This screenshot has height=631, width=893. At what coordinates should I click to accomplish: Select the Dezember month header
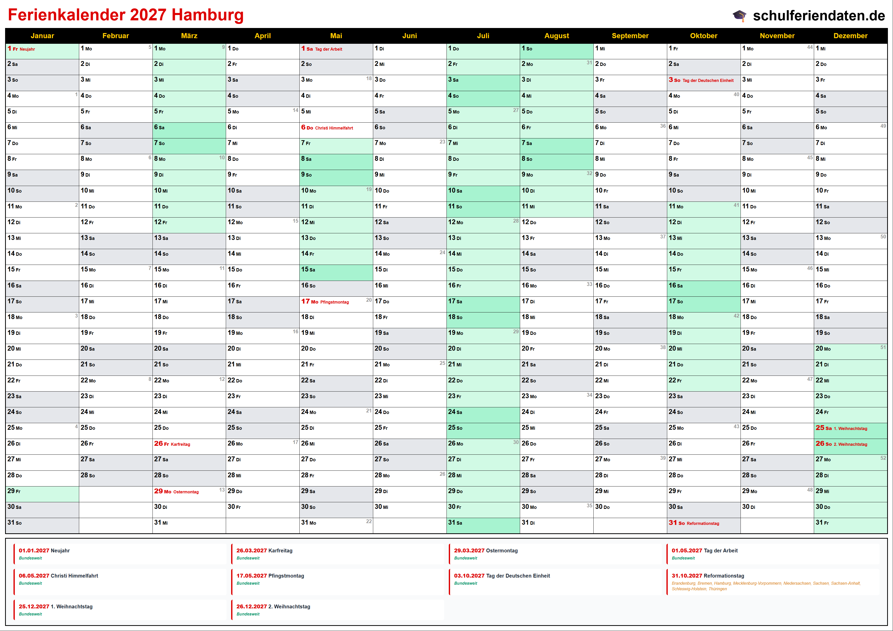point(850,36)
